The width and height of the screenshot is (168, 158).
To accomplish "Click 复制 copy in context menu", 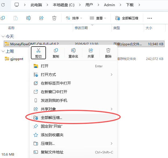I will [56, 53].
